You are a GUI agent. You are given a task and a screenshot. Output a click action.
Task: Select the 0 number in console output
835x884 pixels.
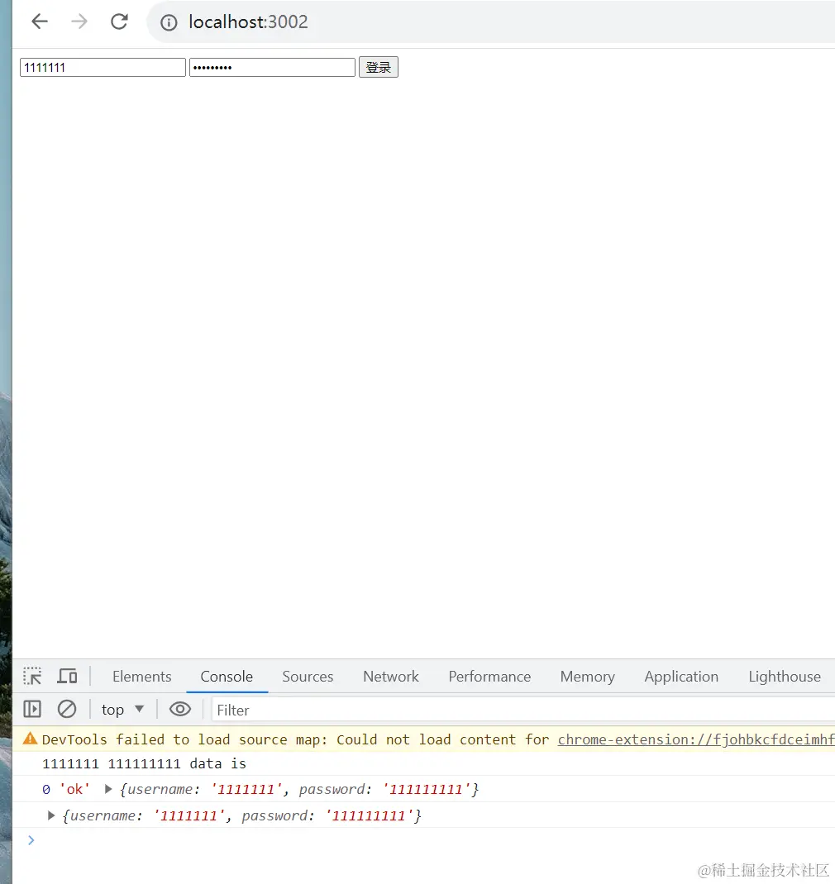[46, 789]
